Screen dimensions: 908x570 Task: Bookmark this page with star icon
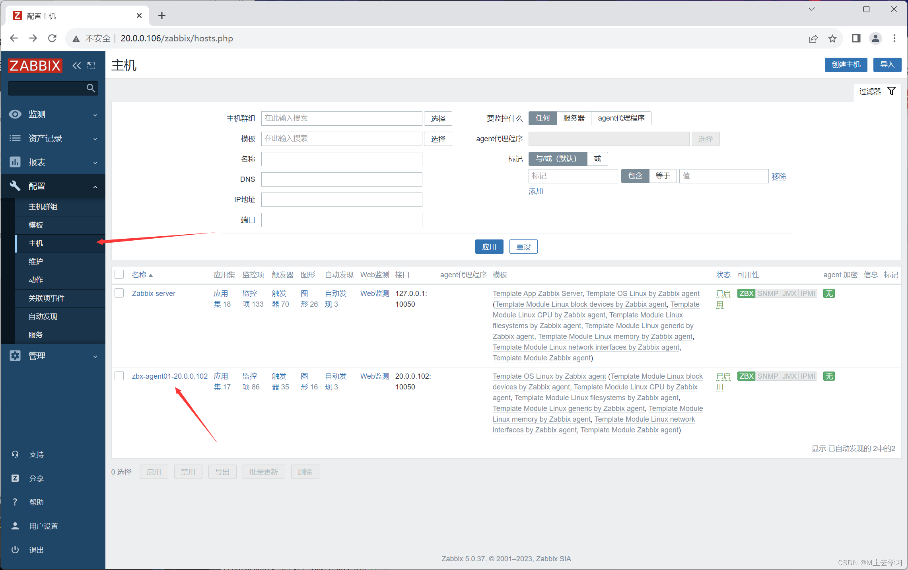point(832,39)
